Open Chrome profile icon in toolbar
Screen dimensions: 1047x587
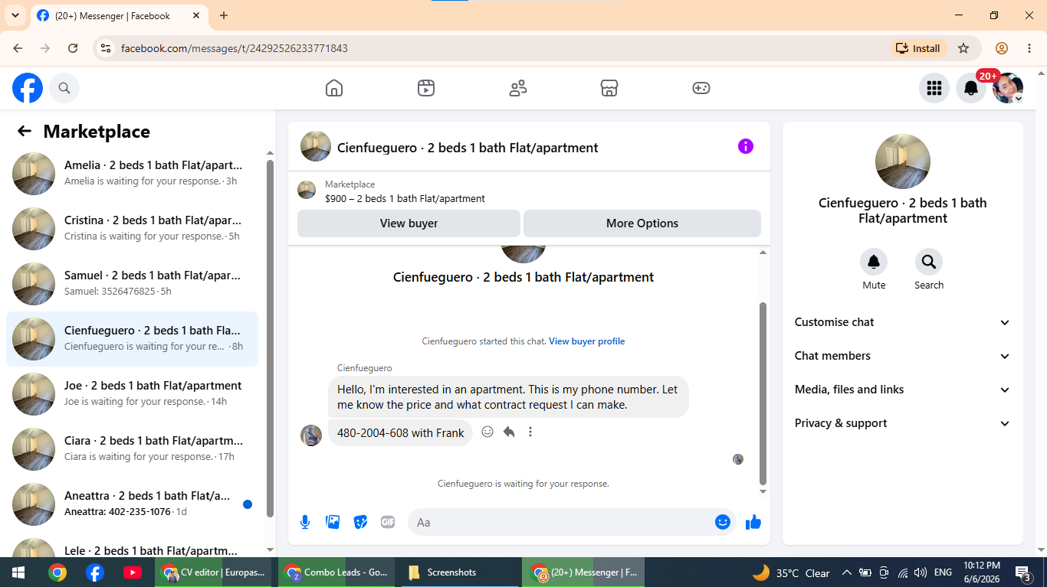pos(1002,48)
